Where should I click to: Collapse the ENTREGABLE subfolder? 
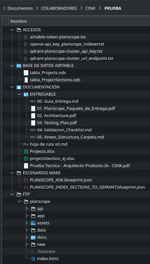(x=19, y=94)
